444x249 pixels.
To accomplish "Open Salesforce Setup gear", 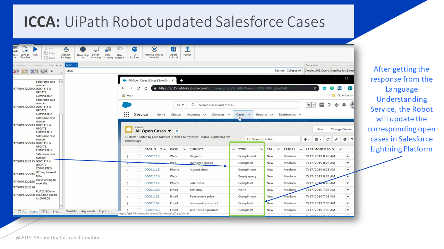I will point(336,105).
